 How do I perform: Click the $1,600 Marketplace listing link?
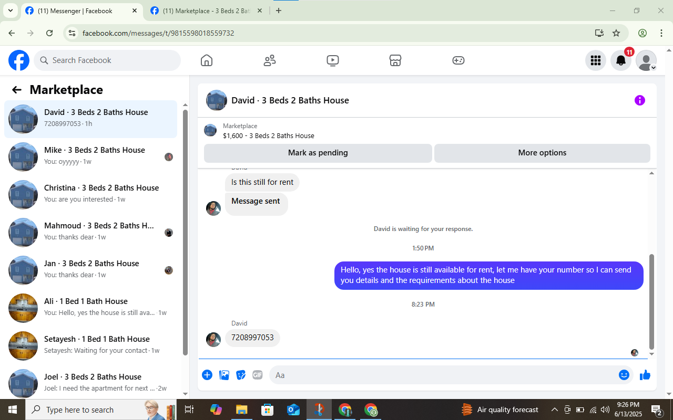269,135
